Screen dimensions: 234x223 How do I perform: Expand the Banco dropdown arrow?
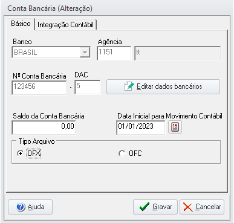85,53
